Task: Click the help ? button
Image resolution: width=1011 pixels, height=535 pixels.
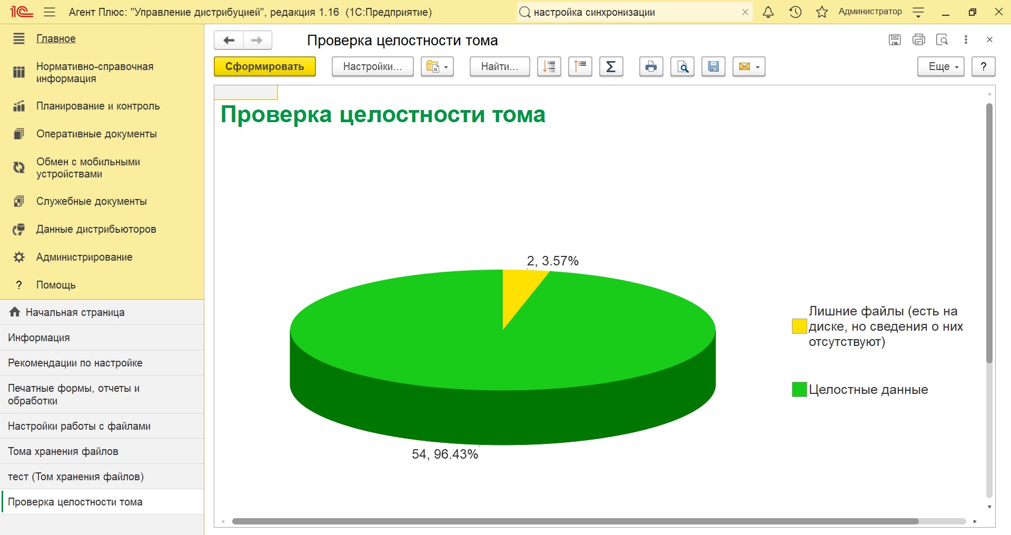Action: coord(984,66)
